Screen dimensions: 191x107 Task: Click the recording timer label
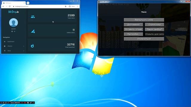coord(15,103)
